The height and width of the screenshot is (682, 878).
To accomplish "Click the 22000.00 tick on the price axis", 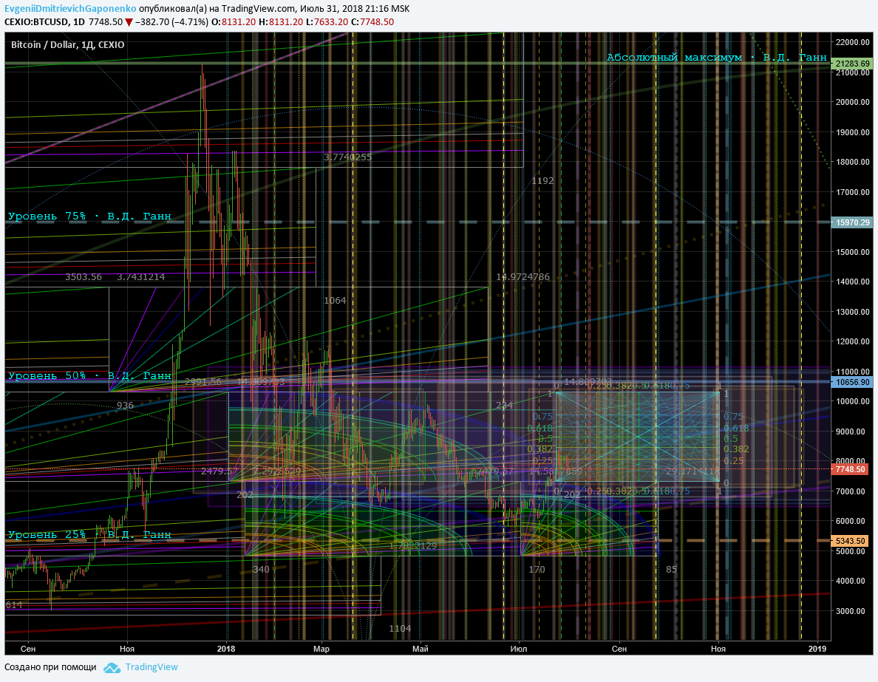I will point(853,43).
